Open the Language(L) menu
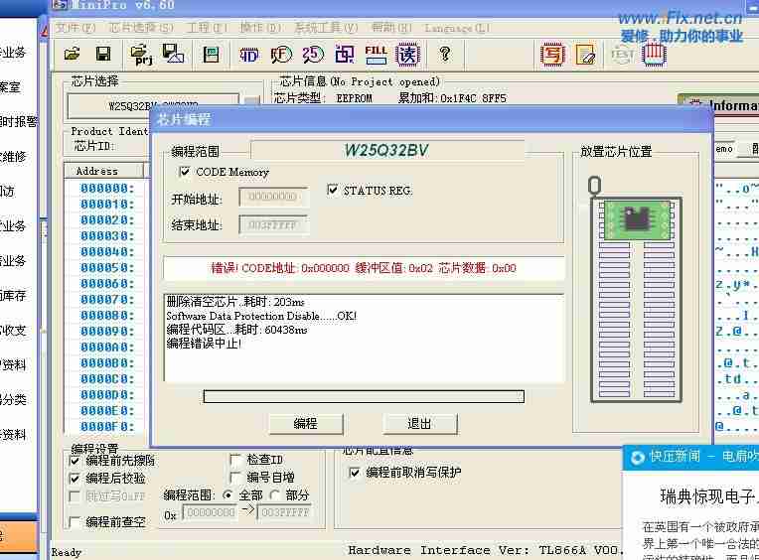Screen dimensions: 759x560 point(456,28)
